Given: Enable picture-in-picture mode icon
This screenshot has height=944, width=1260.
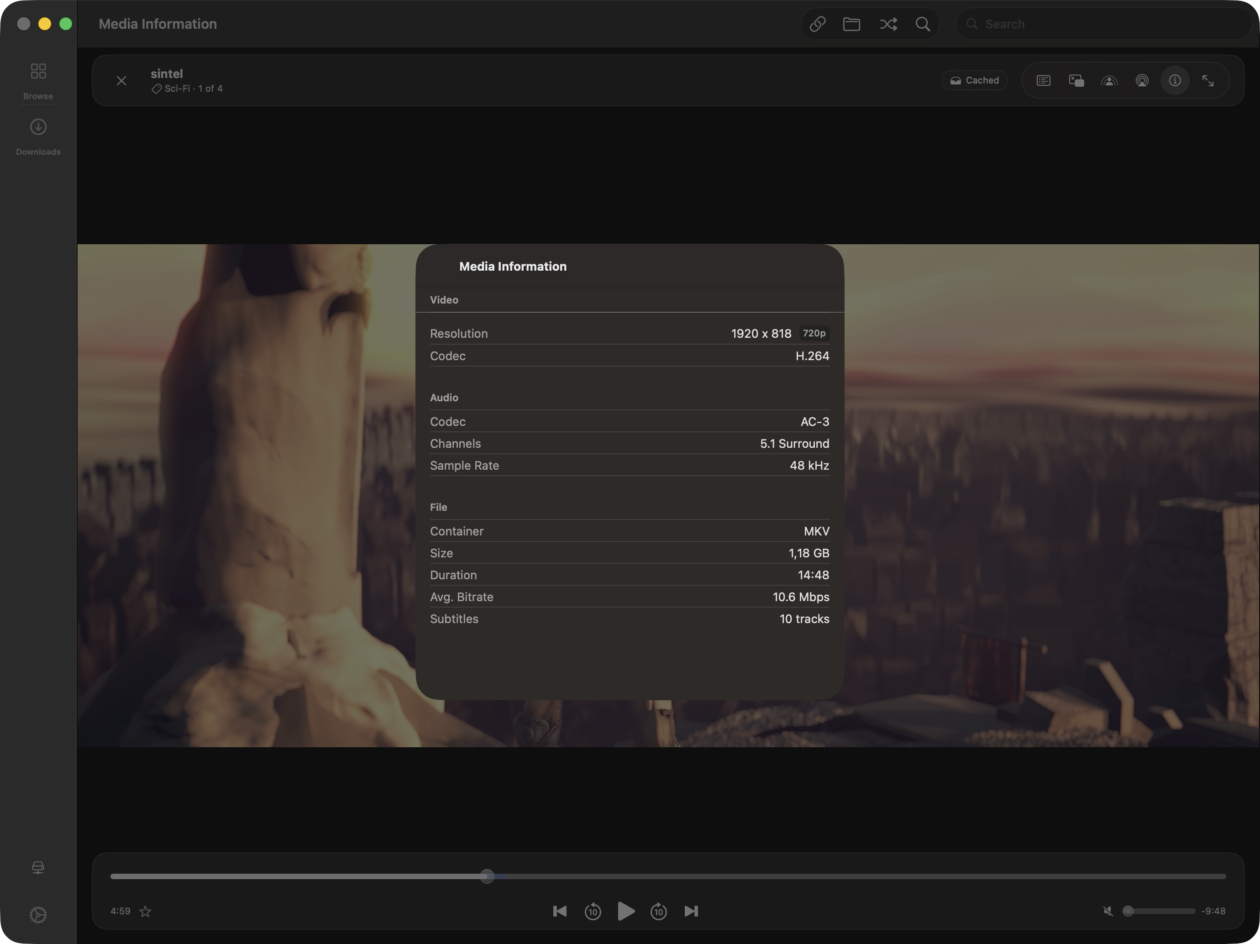Looking at the screenshot, I should pos(1076,80).
